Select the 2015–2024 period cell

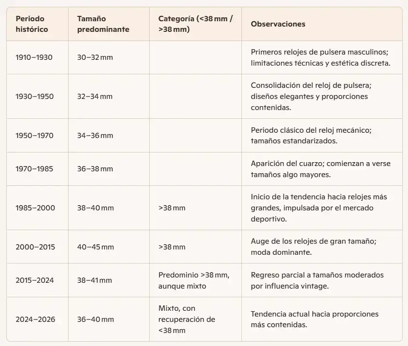(x=34, y=280)
